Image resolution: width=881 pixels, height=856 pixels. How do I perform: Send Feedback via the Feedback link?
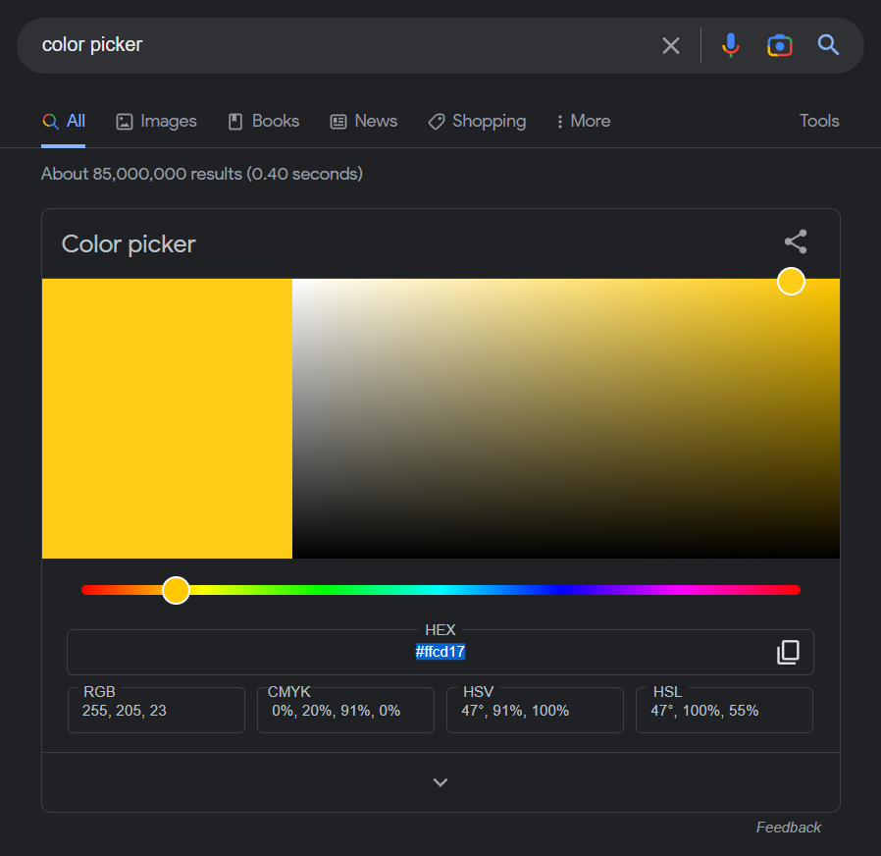(789, 828)
